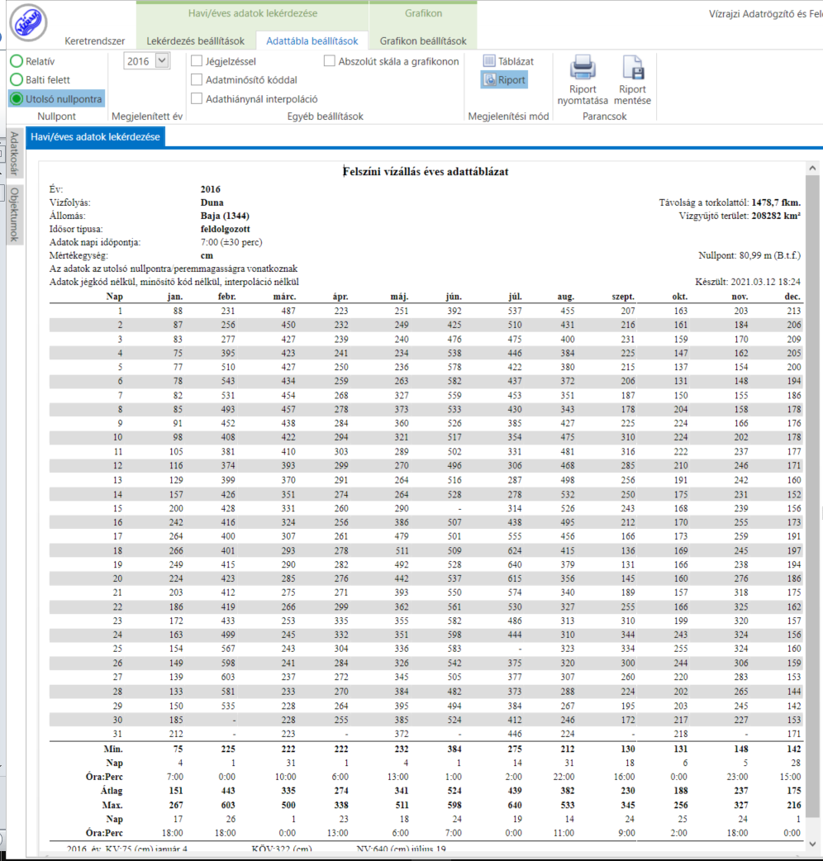This screenshot has width=823, height=861.
Task: Click the Riport nyomtatása button label
Action: point(583,95)
